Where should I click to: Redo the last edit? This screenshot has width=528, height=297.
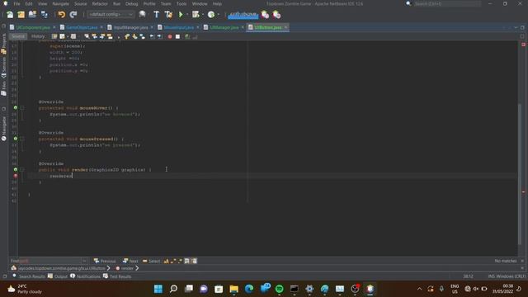point(73,15)
